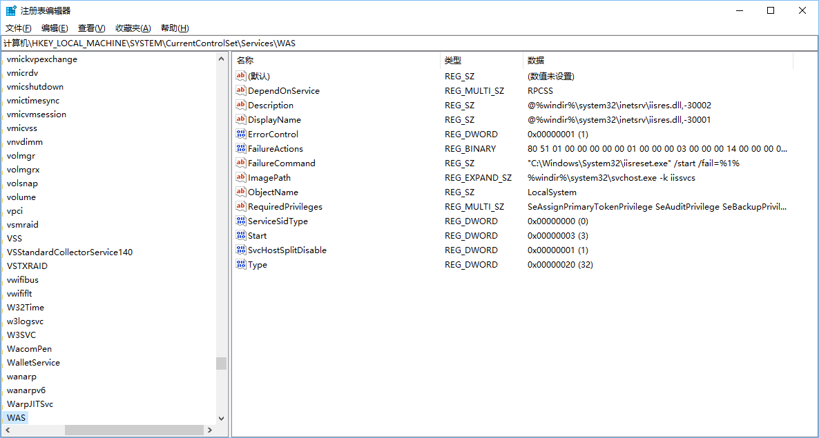Click the registry path address bar
This screenshot has width=819, height=438.
click(x=409, y=43)
